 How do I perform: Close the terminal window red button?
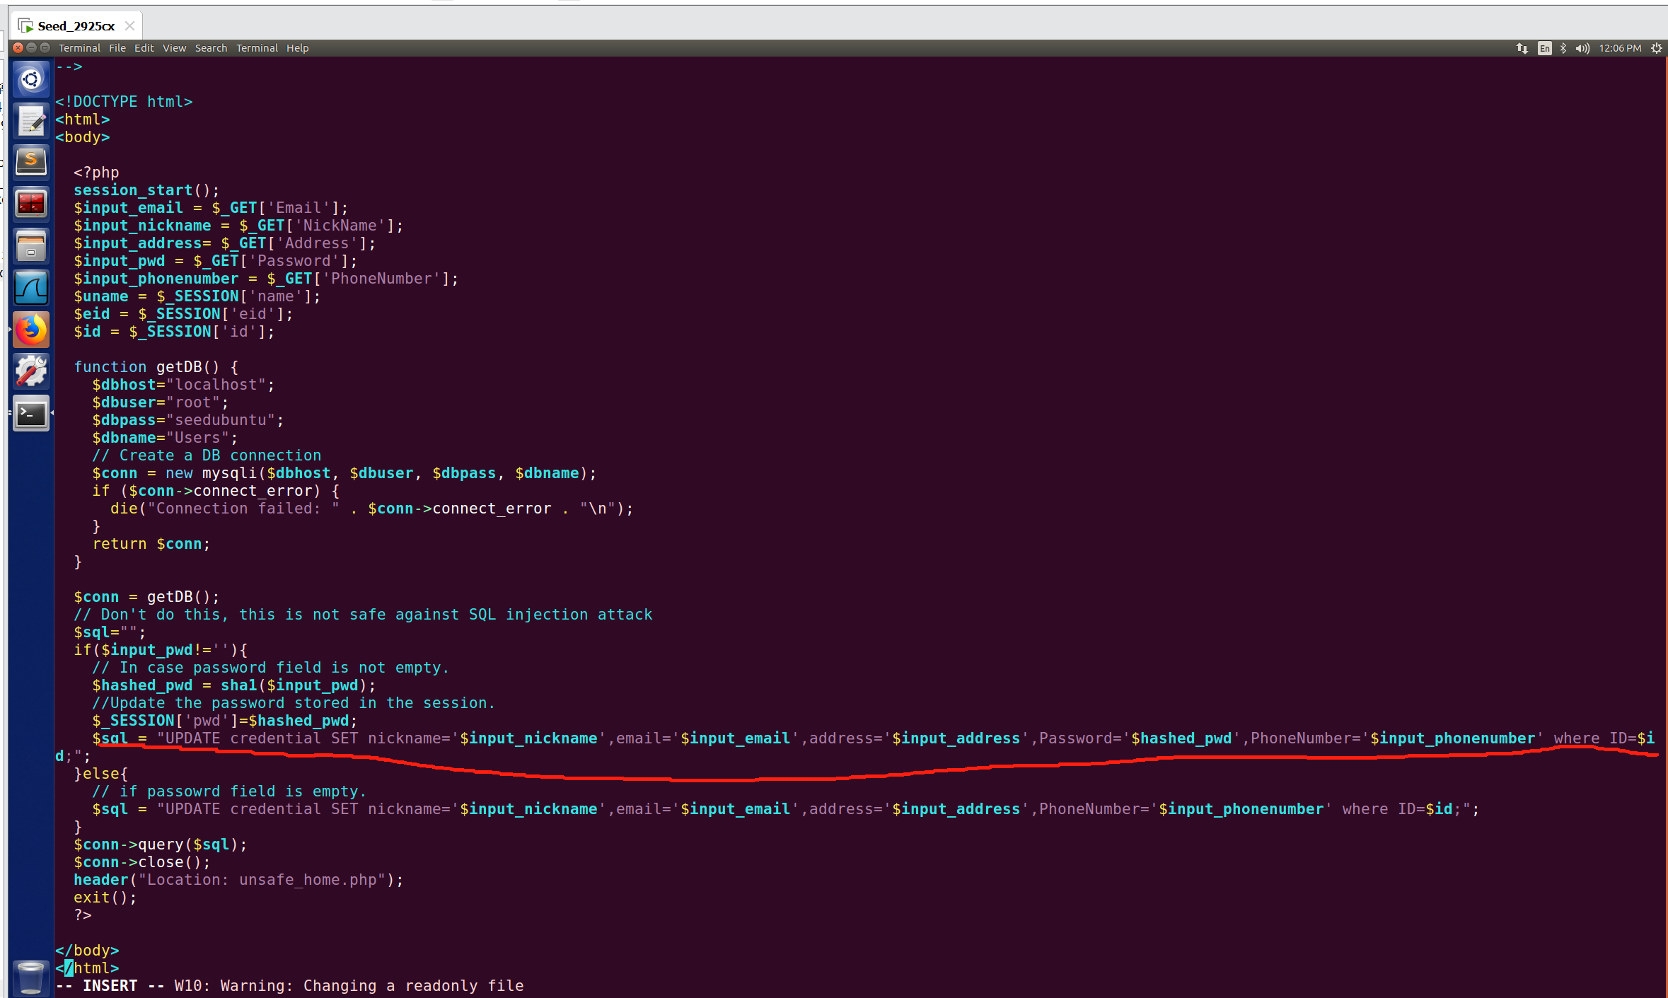tap(18, 47)
